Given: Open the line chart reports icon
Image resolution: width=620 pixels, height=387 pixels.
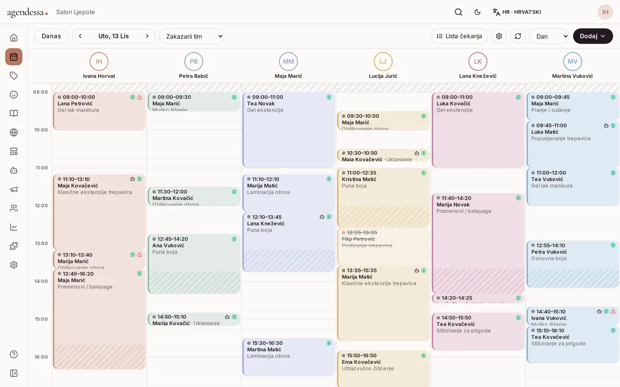Looking at the screenshot, I should coord(14,227).
